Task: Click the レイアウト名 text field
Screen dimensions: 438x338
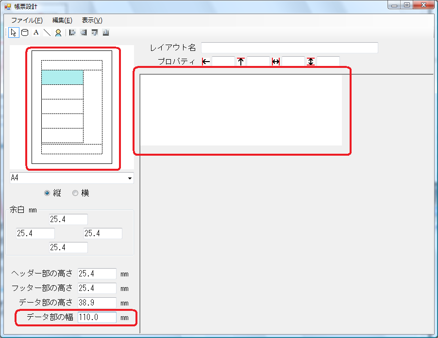Action: (x=289, y=48)
